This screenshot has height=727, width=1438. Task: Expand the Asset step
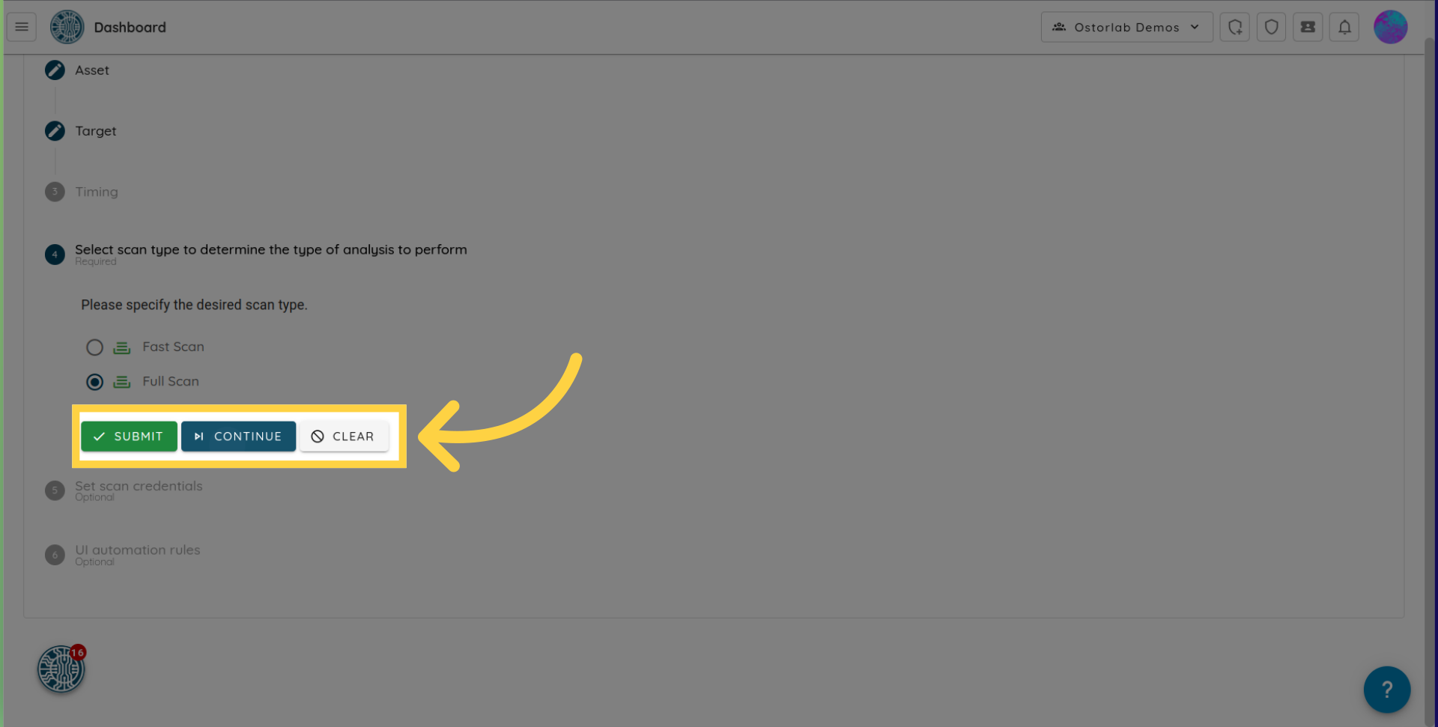91,70
